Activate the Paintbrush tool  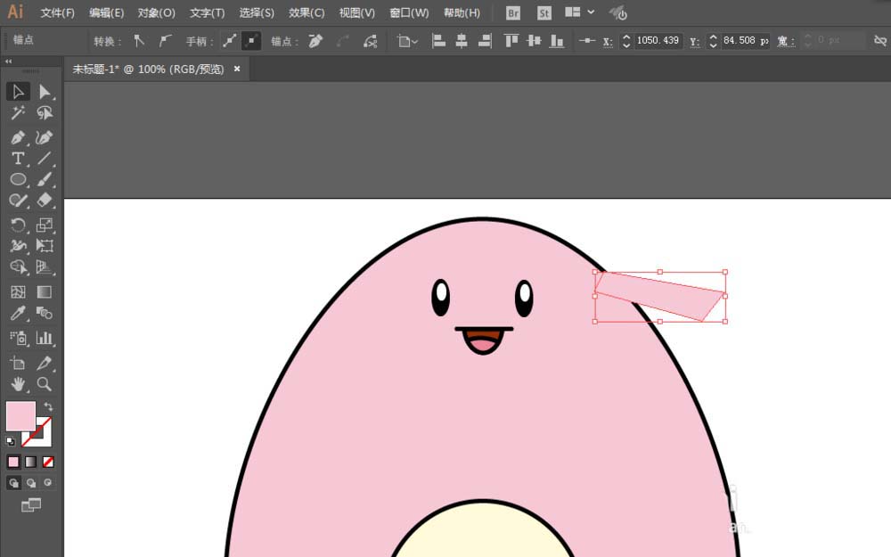45,180
